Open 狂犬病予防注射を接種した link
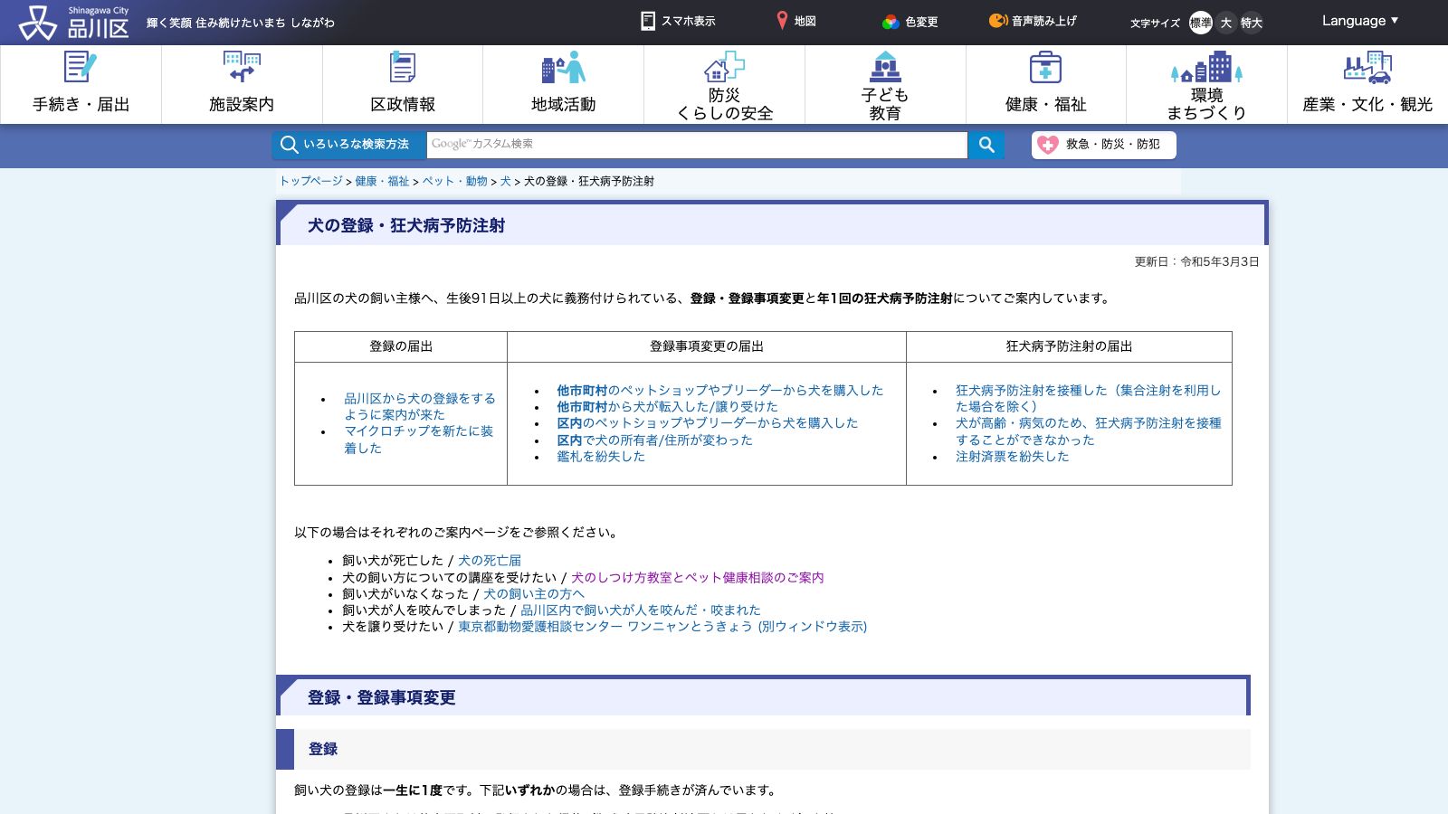The height and width of the screenshot is (814, 1448). 1089,399
